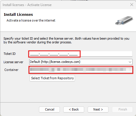Open the License server combo box
The width and height of the screenshot is (136, 116).
[81, 62]
